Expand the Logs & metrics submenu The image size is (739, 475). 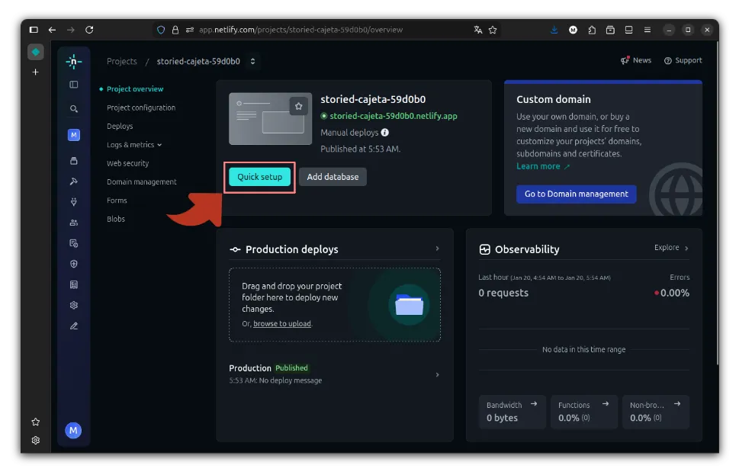(134, 145)
